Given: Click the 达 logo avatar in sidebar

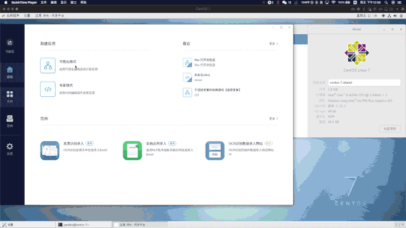Looking at the screenshot, I should [x=10, y=42].
